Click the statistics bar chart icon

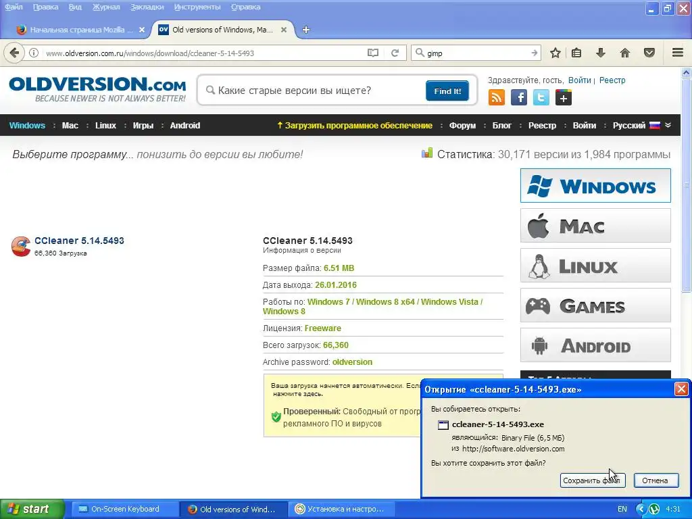(x=427, y=153)
